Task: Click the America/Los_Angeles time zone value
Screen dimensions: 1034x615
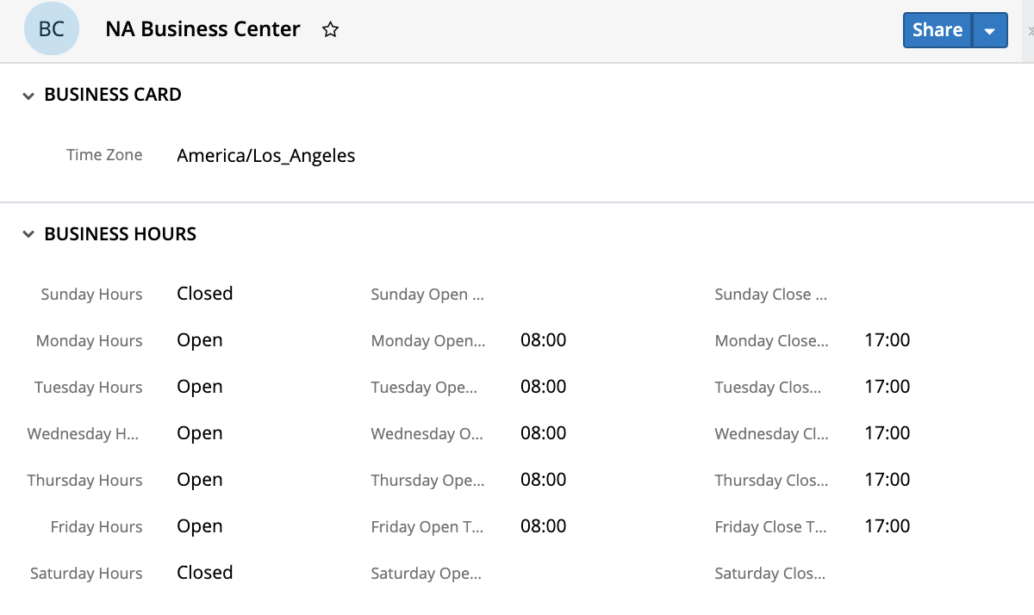Action: [265, 156]
